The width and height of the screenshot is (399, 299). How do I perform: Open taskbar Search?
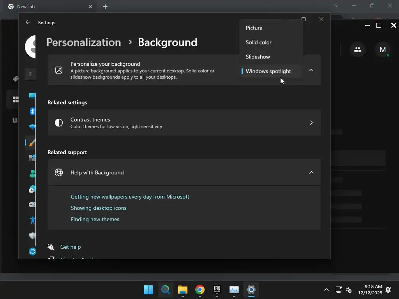coord(165,290)
